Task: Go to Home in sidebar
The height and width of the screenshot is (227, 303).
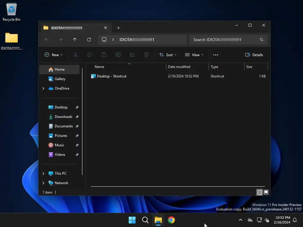Action: click(x=59, y=69)
